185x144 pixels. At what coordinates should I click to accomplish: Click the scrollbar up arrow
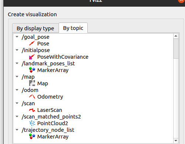[176, 36]
